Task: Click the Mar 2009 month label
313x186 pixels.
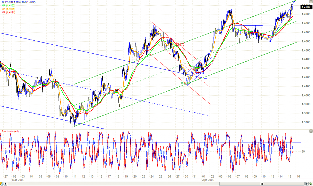Action: pyautogui.click(x=18, y=180)
